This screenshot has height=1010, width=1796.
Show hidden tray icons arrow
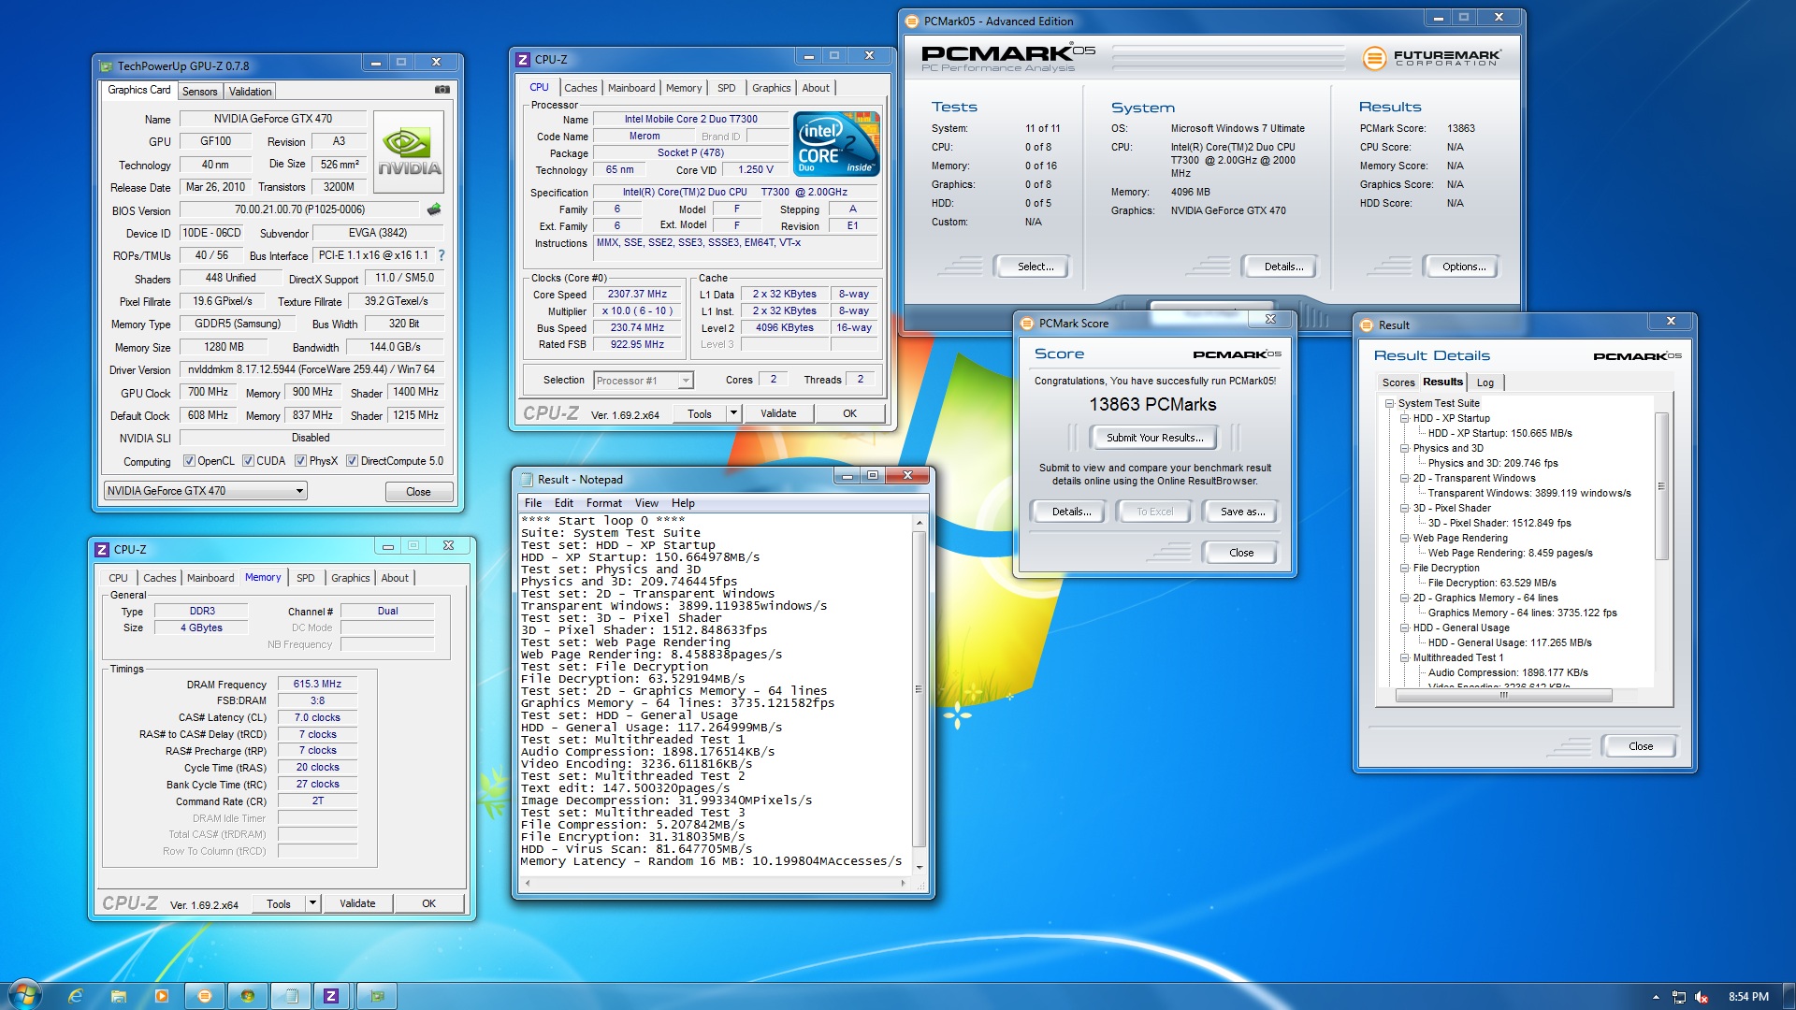[x=1656, y=997]
